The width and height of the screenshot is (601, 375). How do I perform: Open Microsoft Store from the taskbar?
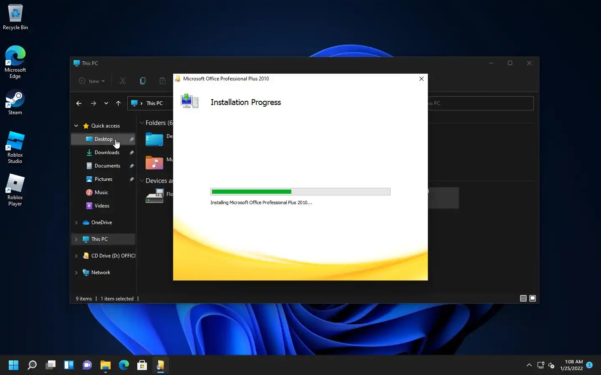142,365
